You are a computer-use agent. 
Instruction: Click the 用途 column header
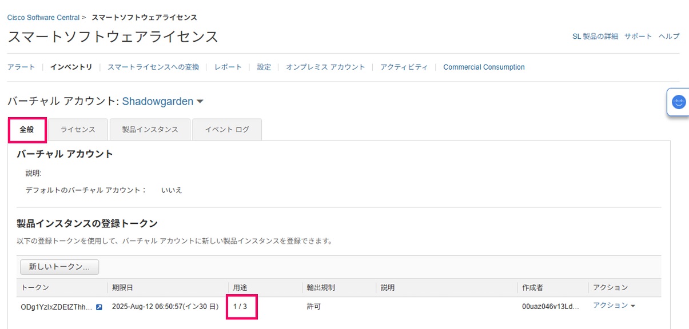click(240, 287)
